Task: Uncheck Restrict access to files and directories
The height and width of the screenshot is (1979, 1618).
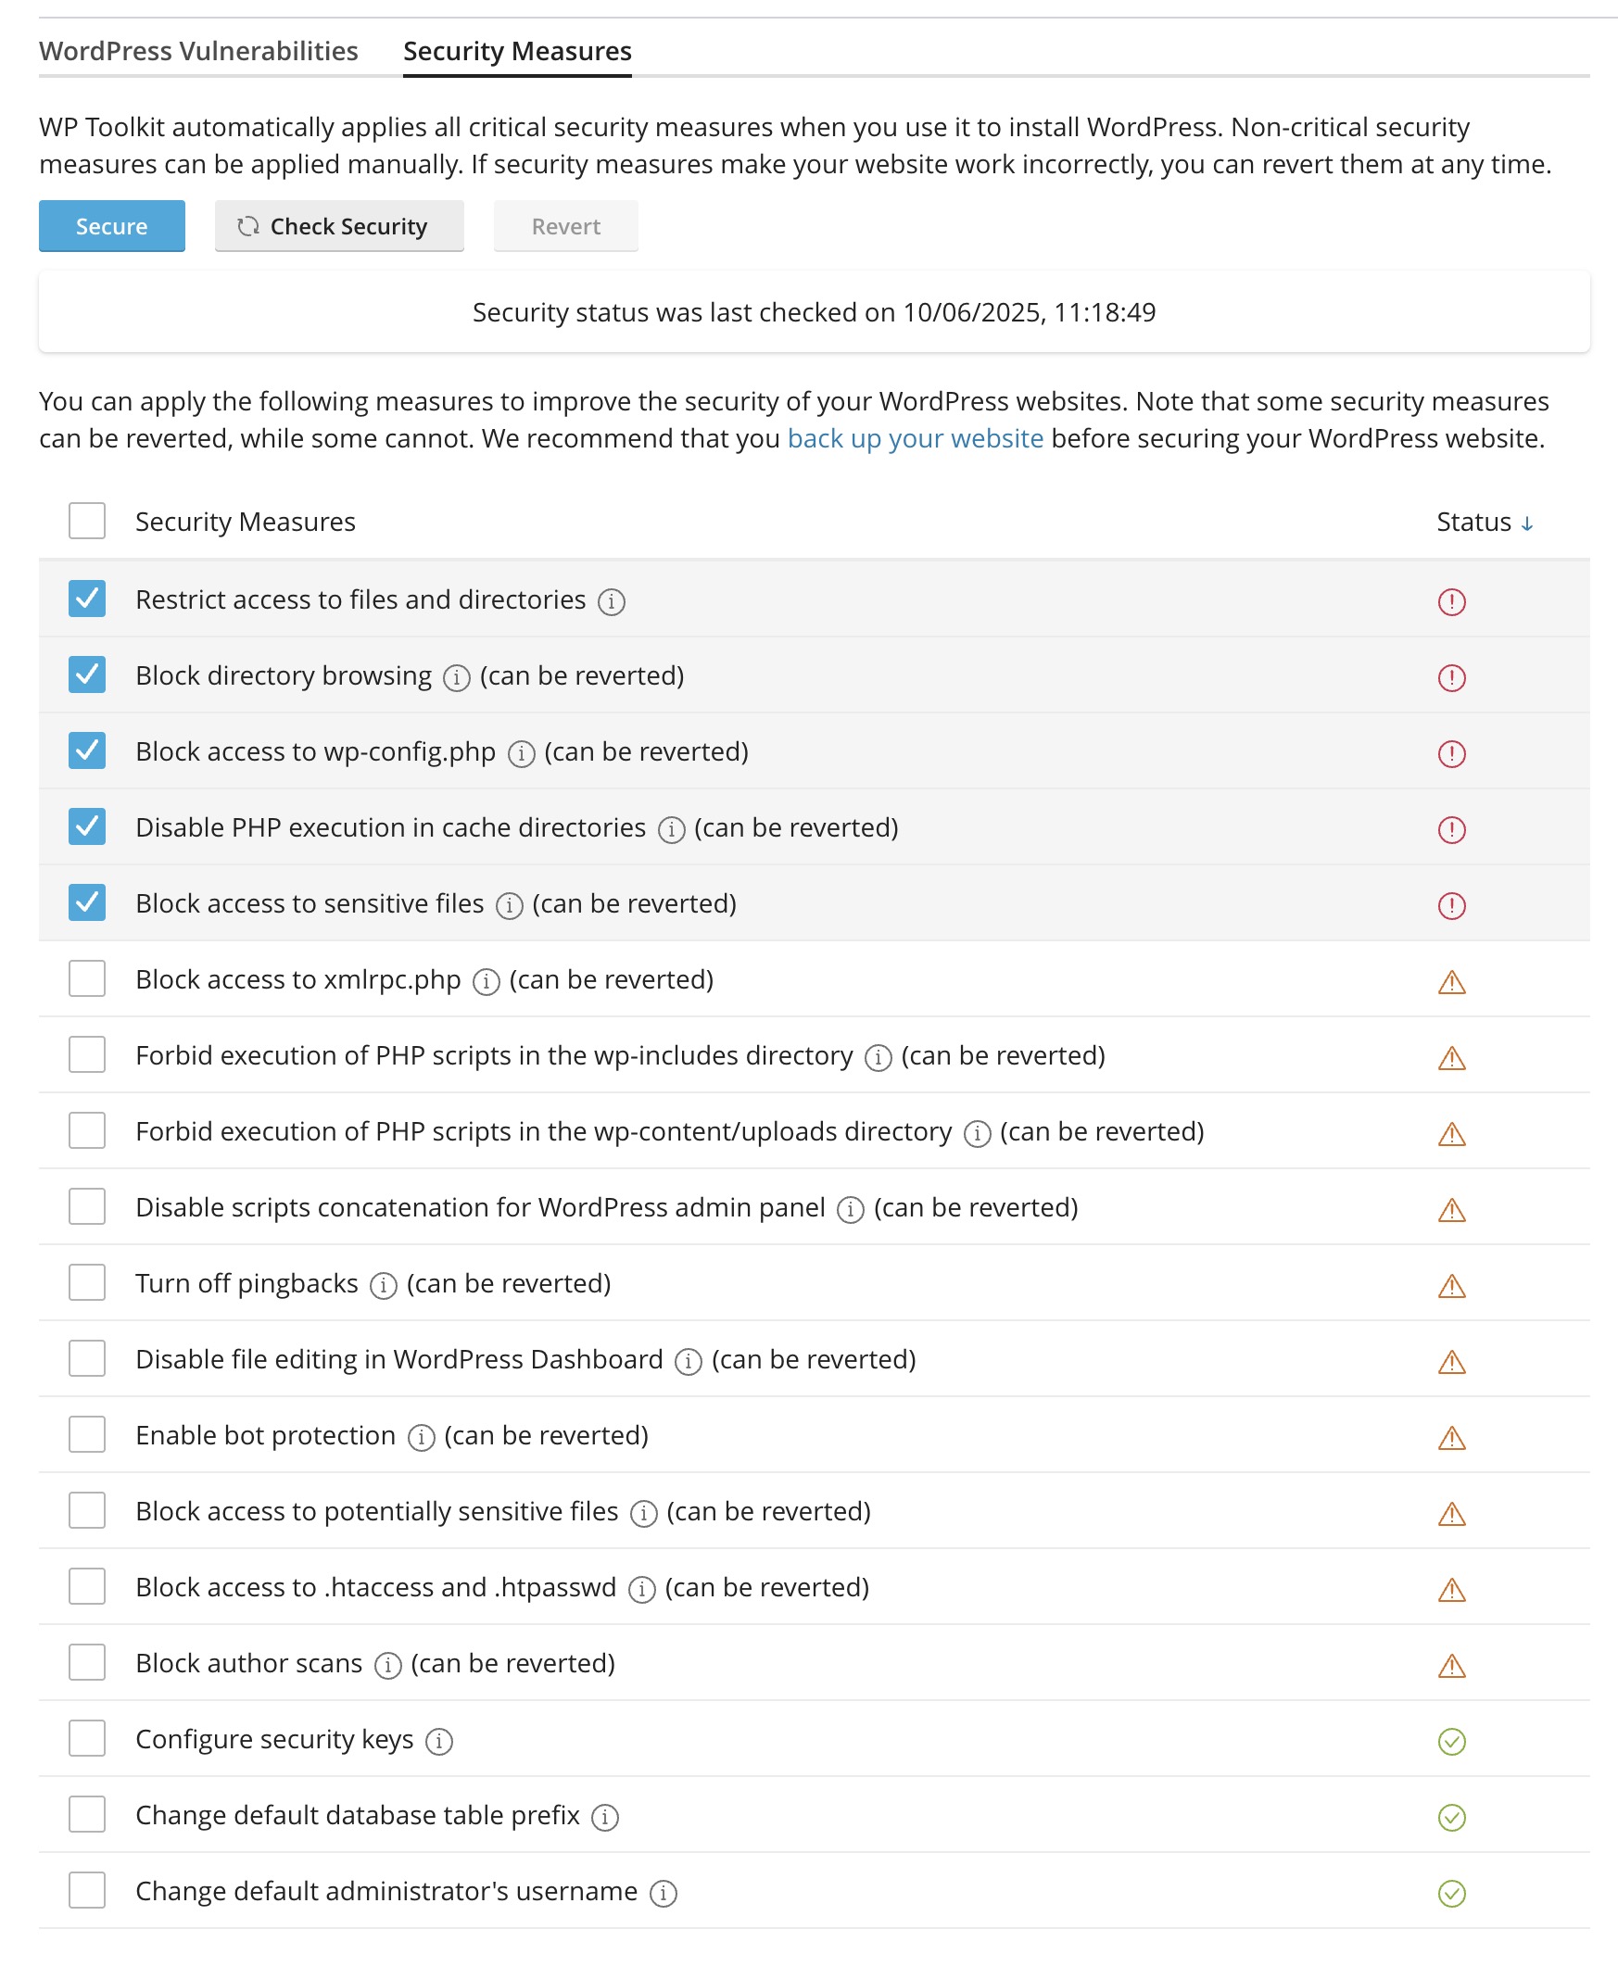Action: [87, 599]
